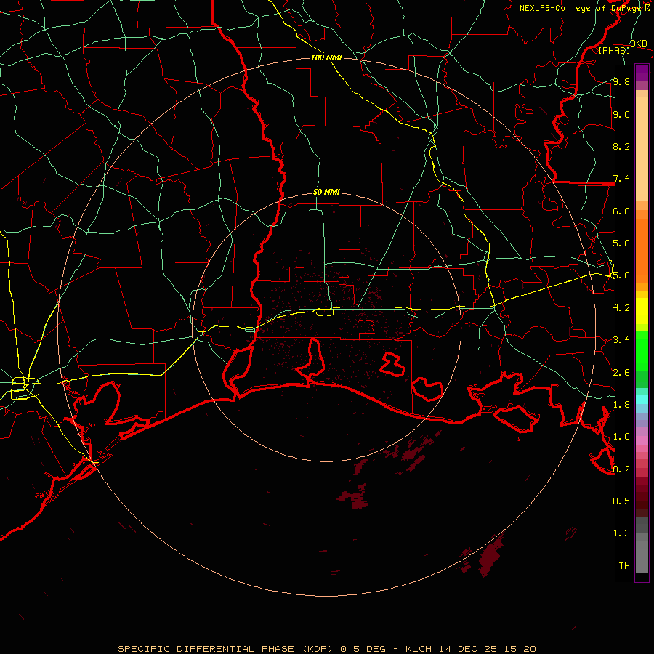Click the 1.0 value on the color scale
This screenshot has height=654, width=654.
click(621, 437)
